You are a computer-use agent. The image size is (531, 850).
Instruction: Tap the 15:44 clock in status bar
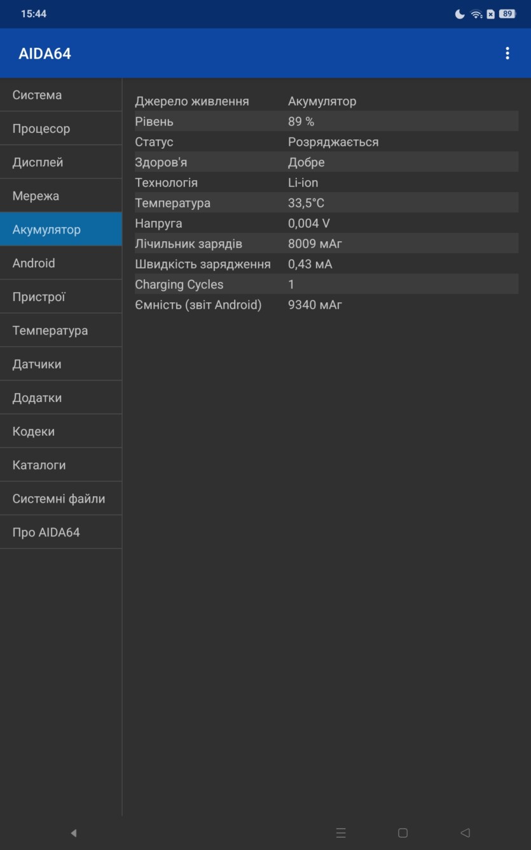pyautogui.click(x=34, y=14)
